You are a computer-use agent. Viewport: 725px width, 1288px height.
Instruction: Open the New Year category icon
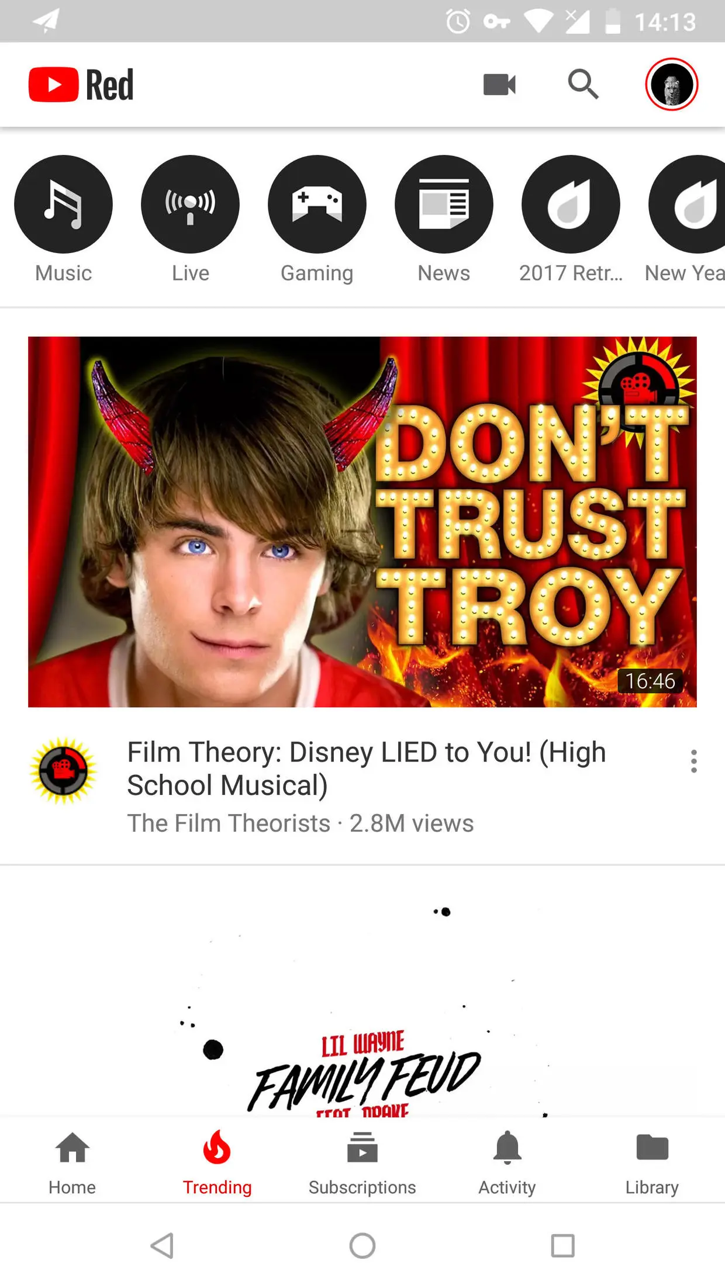688,204
